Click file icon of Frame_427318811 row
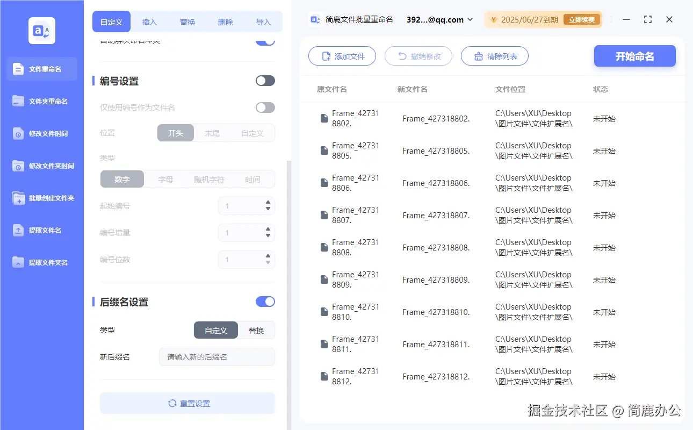 tap(324, 344)
